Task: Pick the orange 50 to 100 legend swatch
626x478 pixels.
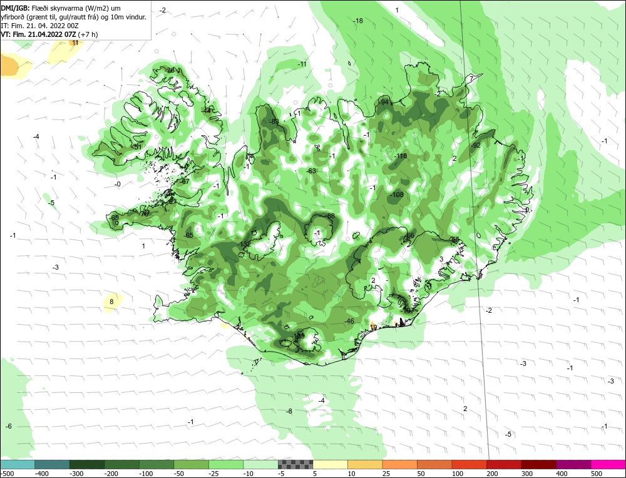Action: click(x=434, y=464)
